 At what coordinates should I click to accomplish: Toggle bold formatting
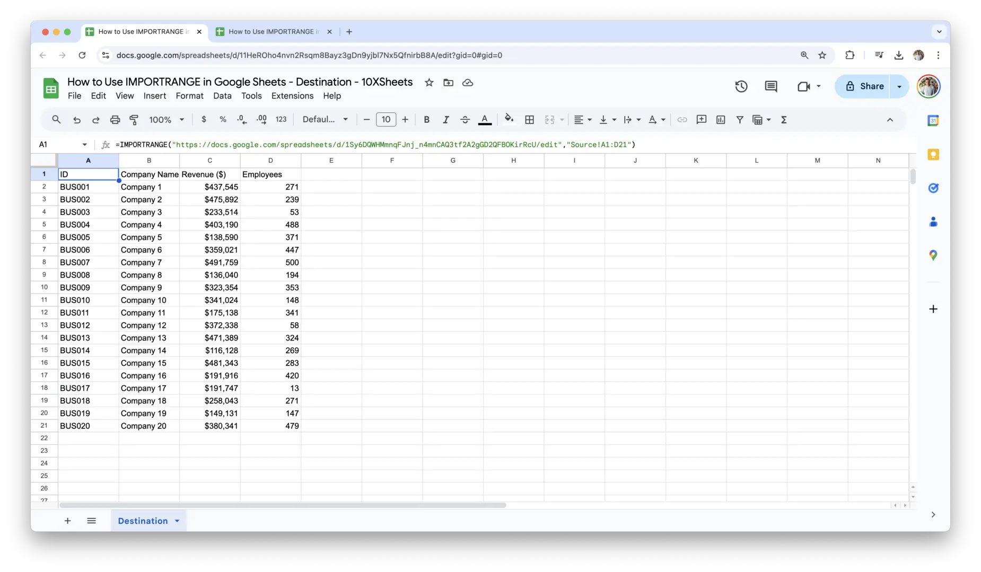pos(426,120)
